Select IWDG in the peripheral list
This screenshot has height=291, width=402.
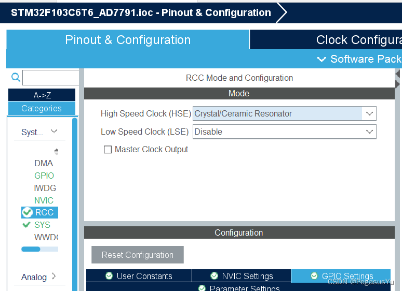click(45, 188)
